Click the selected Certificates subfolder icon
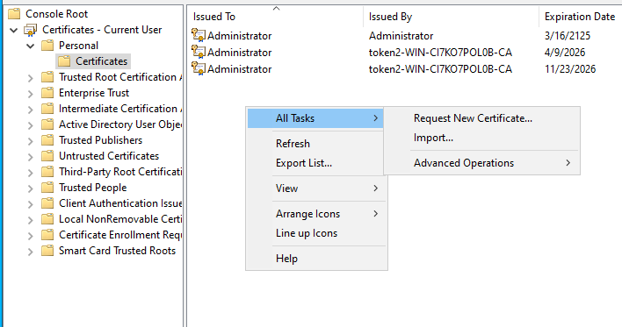Image resolution: width=622 pixels, height=327 pixels. (64, 61)
